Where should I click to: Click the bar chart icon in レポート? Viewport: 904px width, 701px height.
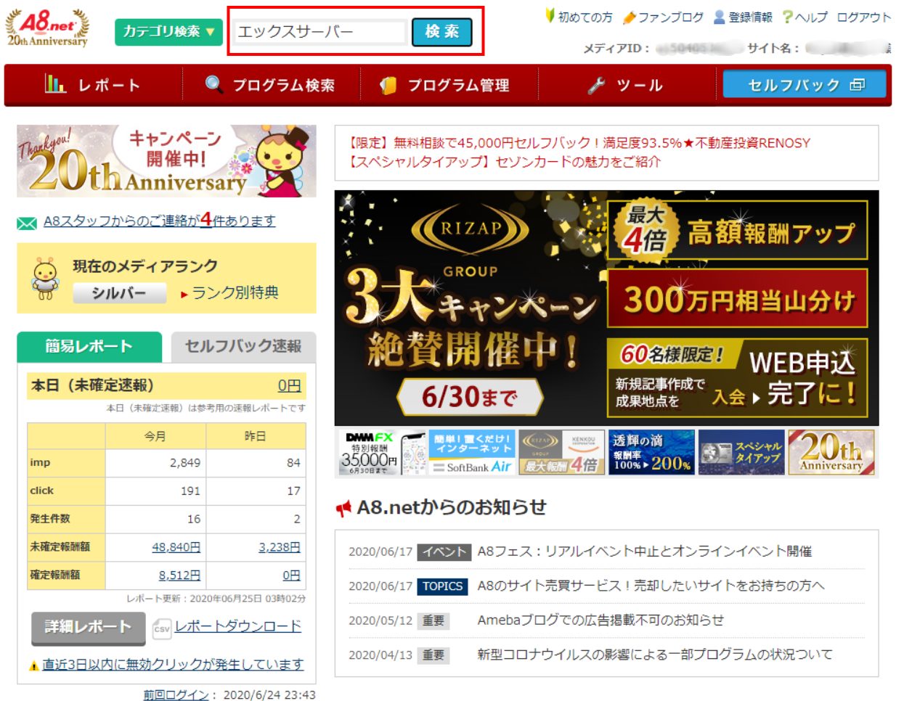[x=55, y=84]
